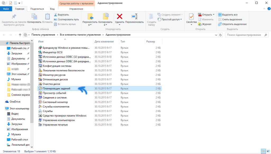Select Средство проверки памяти Windows row
Viewport: 271px width, 154px height.
(x=100, y=115)
